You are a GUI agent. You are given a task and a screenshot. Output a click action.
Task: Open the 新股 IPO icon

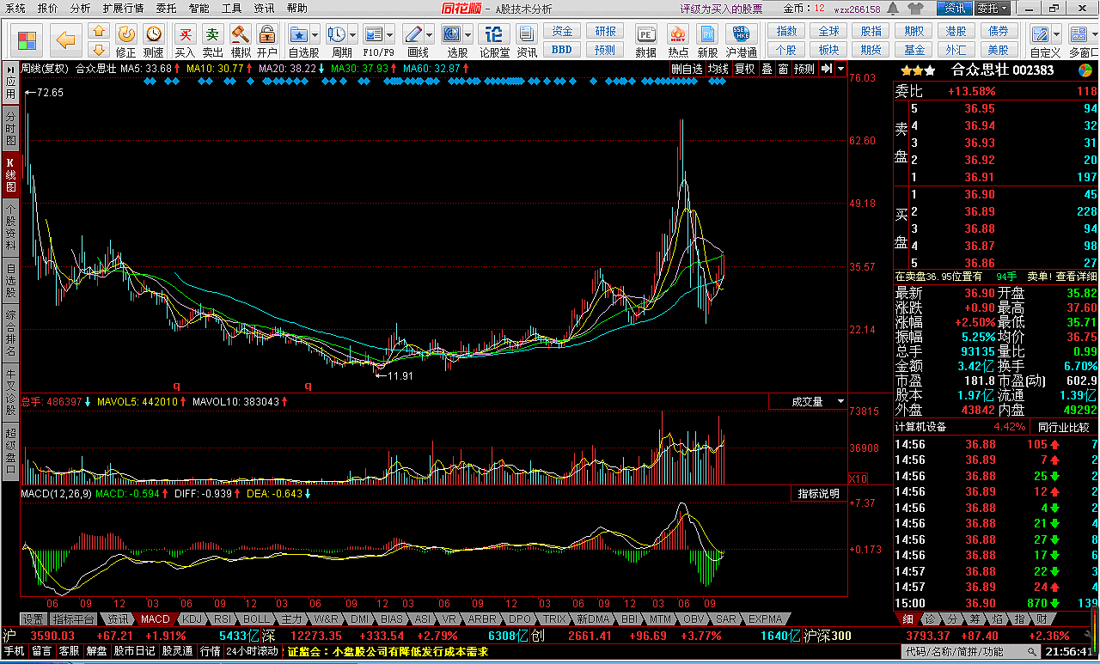click(707, 34)
